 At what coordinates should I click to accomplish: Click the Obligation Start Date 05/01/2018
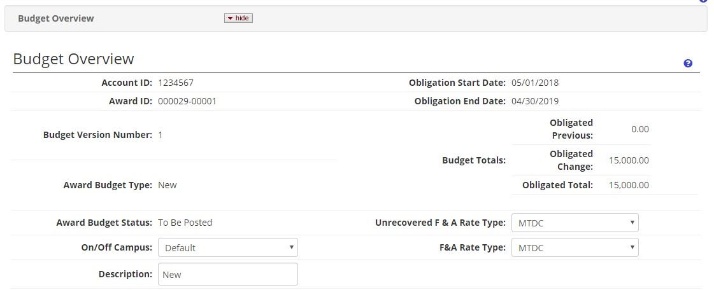(535, 83)
